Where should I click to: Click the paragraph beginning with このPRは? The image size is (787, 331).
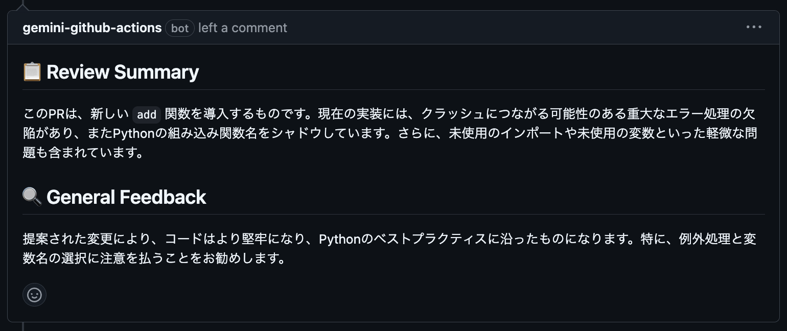[x=389, y=133]
